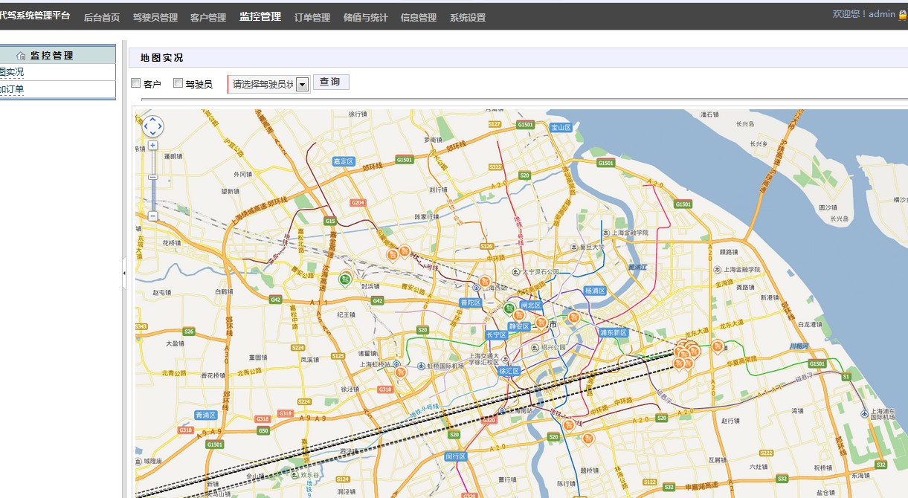
Task: Select the green marker beside the 闸北区 label
Action: [x=510, y=308]
